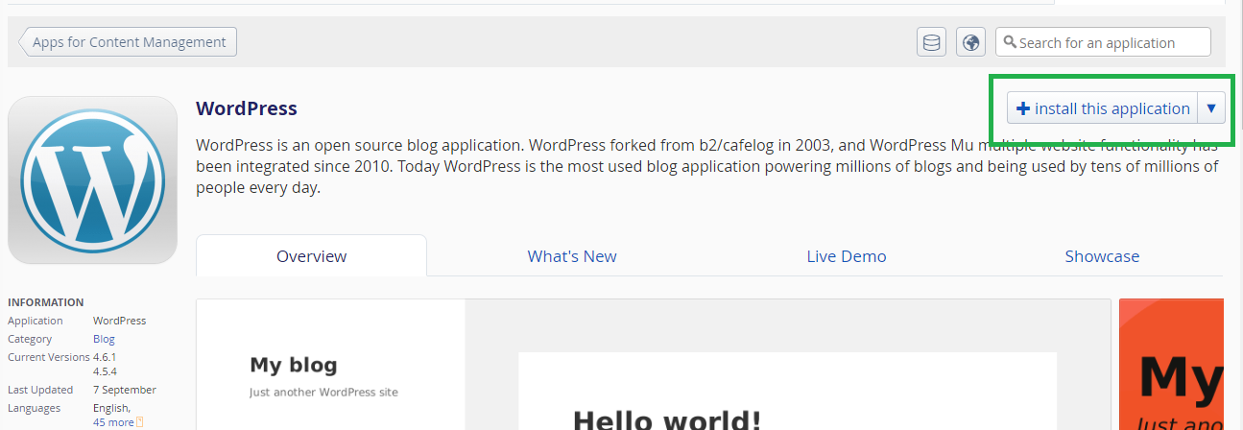Click the WordPress logo image

click(92, 180)
